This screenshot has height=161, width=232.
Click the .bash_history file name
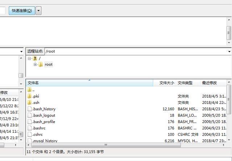pyautogui.click(x=44, y=109)
